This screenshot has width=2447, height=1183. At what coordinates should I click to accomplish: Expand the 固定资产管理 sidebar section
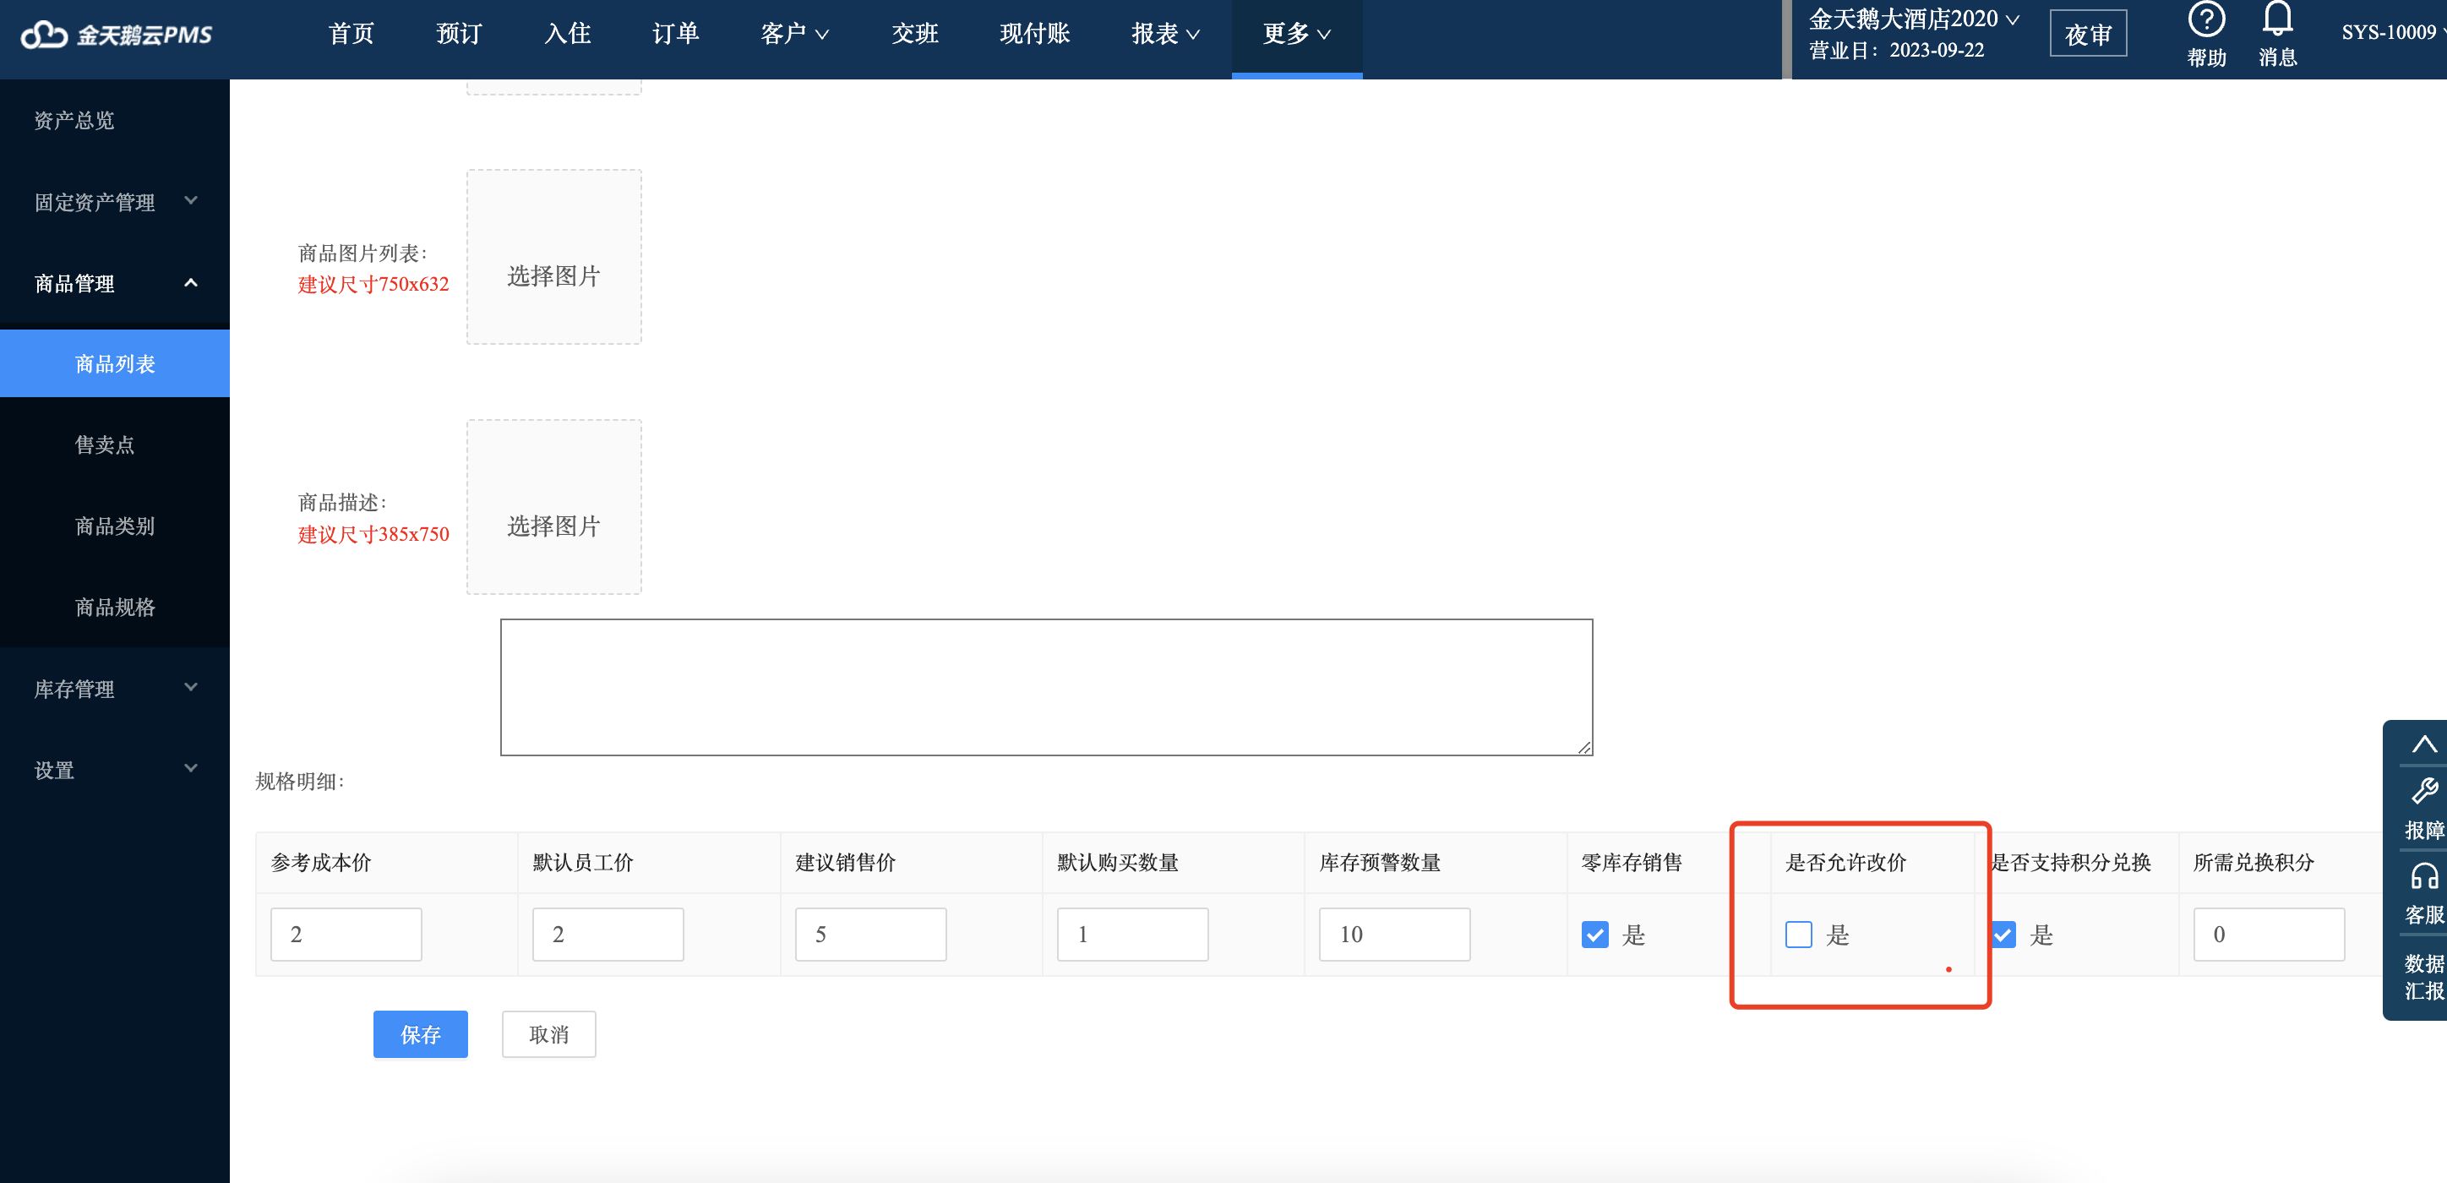(115, 201)
